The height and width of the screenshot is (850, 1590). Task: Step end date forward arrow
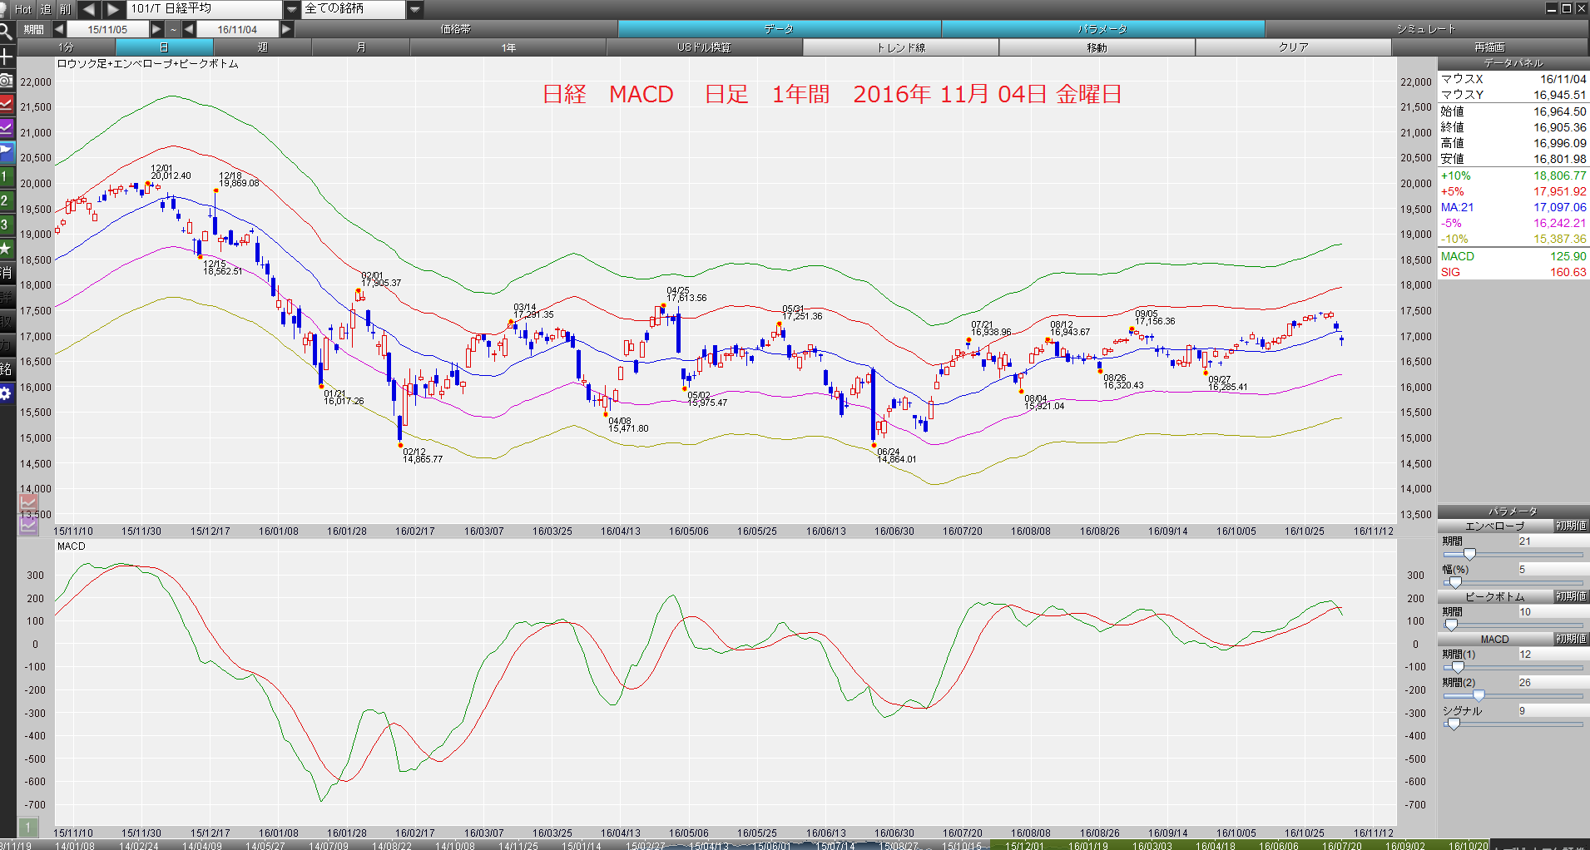click(x=286, y=29)
